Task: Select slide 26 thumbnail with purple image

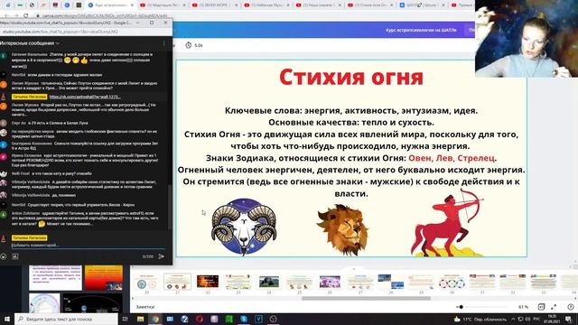Action: [x=330, y=282]
